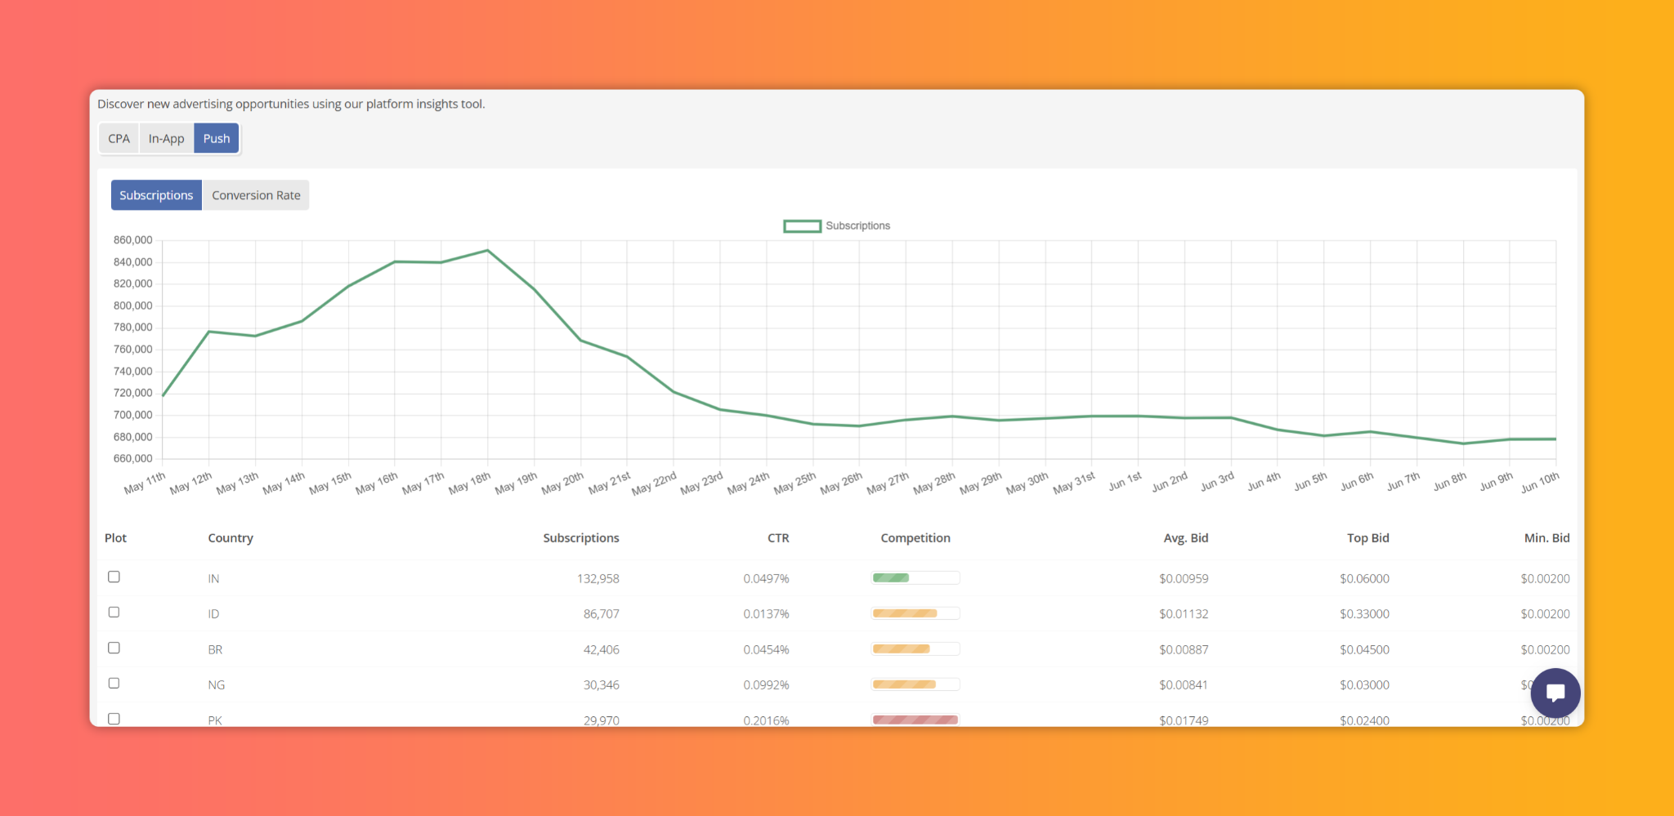This screenshot has width=1674, height=816.
Task: Sort by Top Bid column header
Action: pyautogui.click(x=1368, y=538)
